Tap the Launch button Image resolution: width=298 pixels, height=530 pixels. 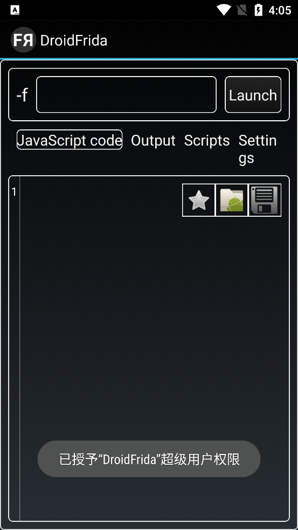pyautogui.click(x=253, y=95)
